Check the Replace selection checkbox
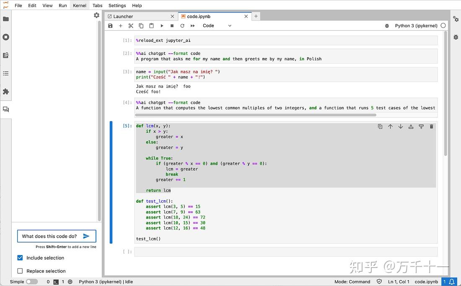The width and height of the screenshot is (461, 286). [x=20, y=271]
